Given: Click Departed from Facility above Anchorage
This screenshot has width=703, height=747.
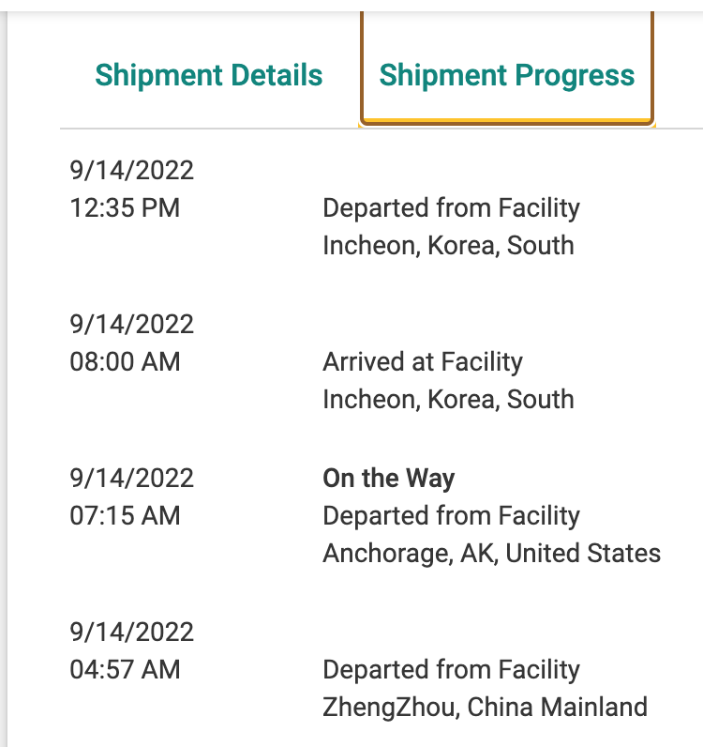Looking at the screenshot, I should [x=451, y=516].
